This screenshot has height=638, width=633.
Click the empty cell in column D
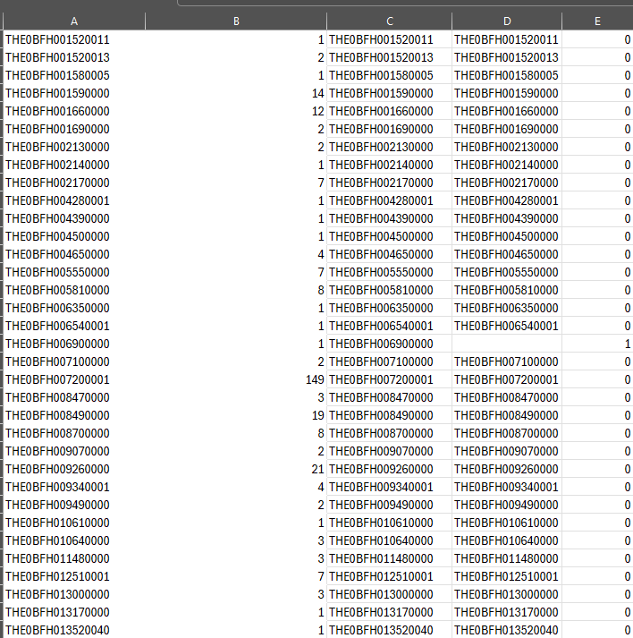click(507, 344)
